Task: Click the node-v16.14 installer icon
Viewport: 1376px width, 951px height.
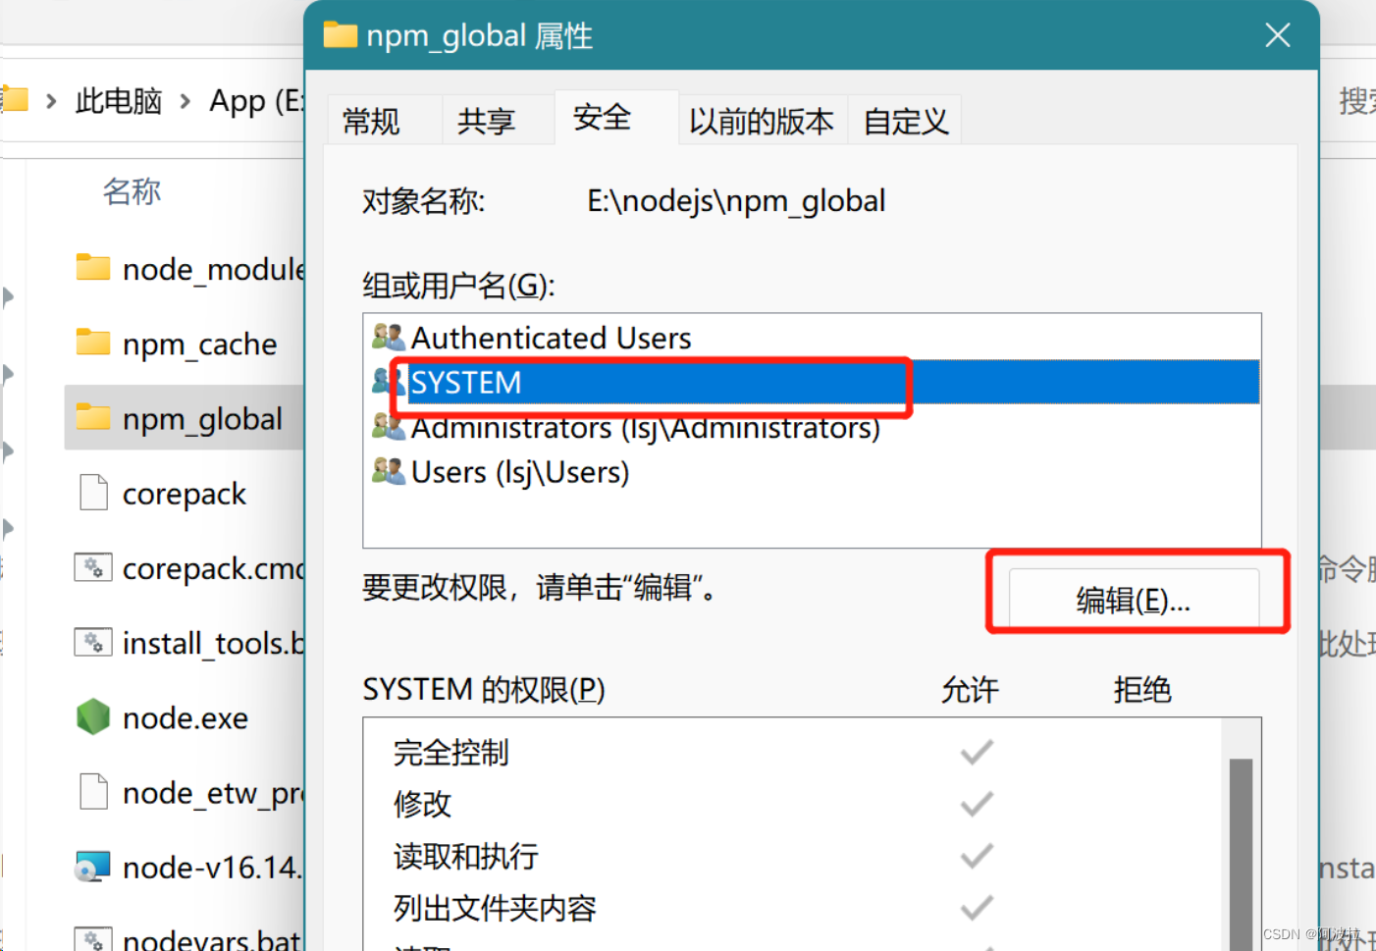Action: (x=93, y=867)
